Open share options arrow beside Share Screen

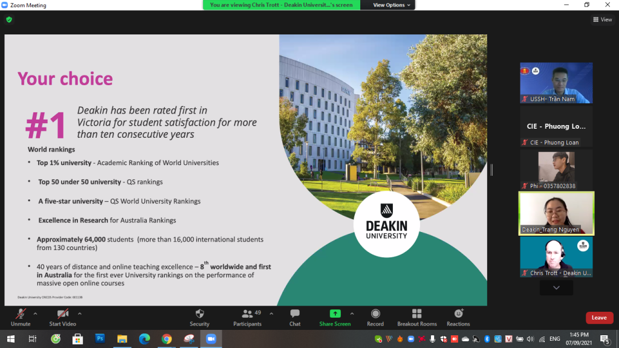(352, 314)
